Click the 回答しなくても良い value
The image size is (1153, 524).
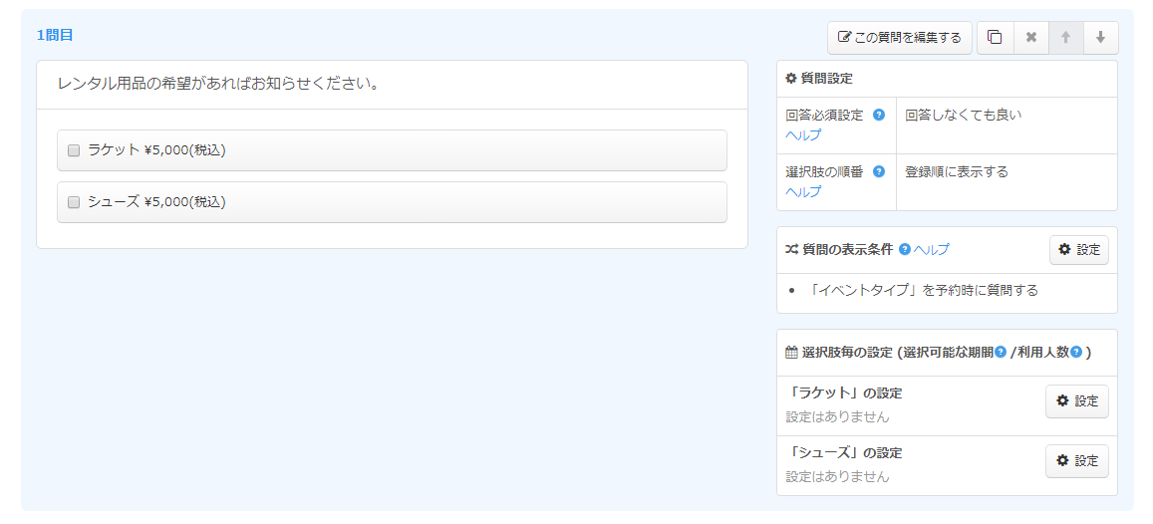click(x=964, y=115)
